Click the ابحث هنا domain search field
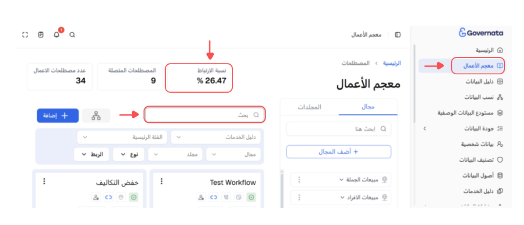Image resolution: width=524 pixels, height=225 pixels. pyautogui.click(x=339, y=128)
